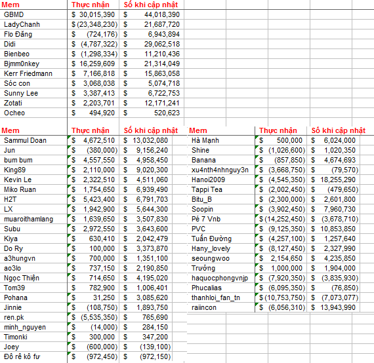Viewport: 374px width, 363px height.
Task: Select the Subu cell
Action: [x=33, y=229]
